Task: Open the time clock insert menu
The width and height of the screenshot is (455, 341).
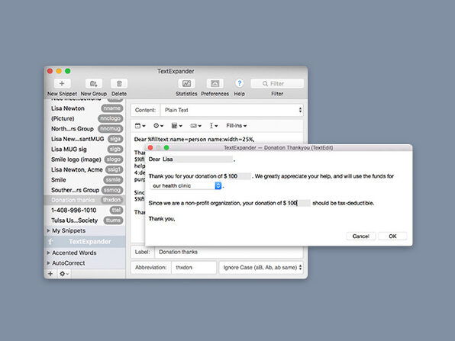Action: (x=159, y=126)
